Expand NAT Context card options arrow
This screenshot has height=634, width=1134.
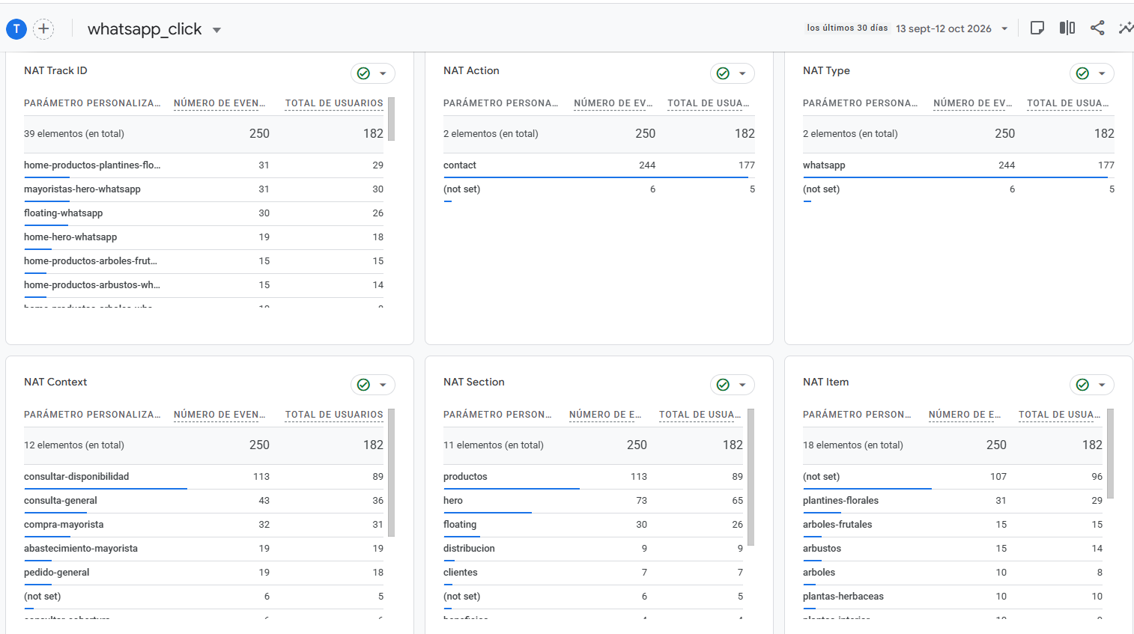pyautogui.click(x=383, y=385)
